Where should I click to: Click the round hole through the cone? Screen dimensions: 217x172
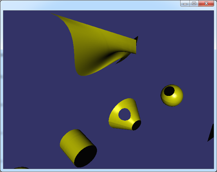tap(125, 114)
